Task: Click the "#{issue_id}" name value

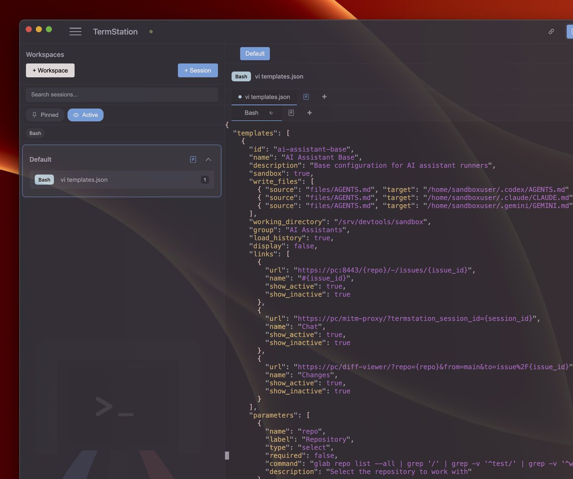Action: [x=323, y=278]
